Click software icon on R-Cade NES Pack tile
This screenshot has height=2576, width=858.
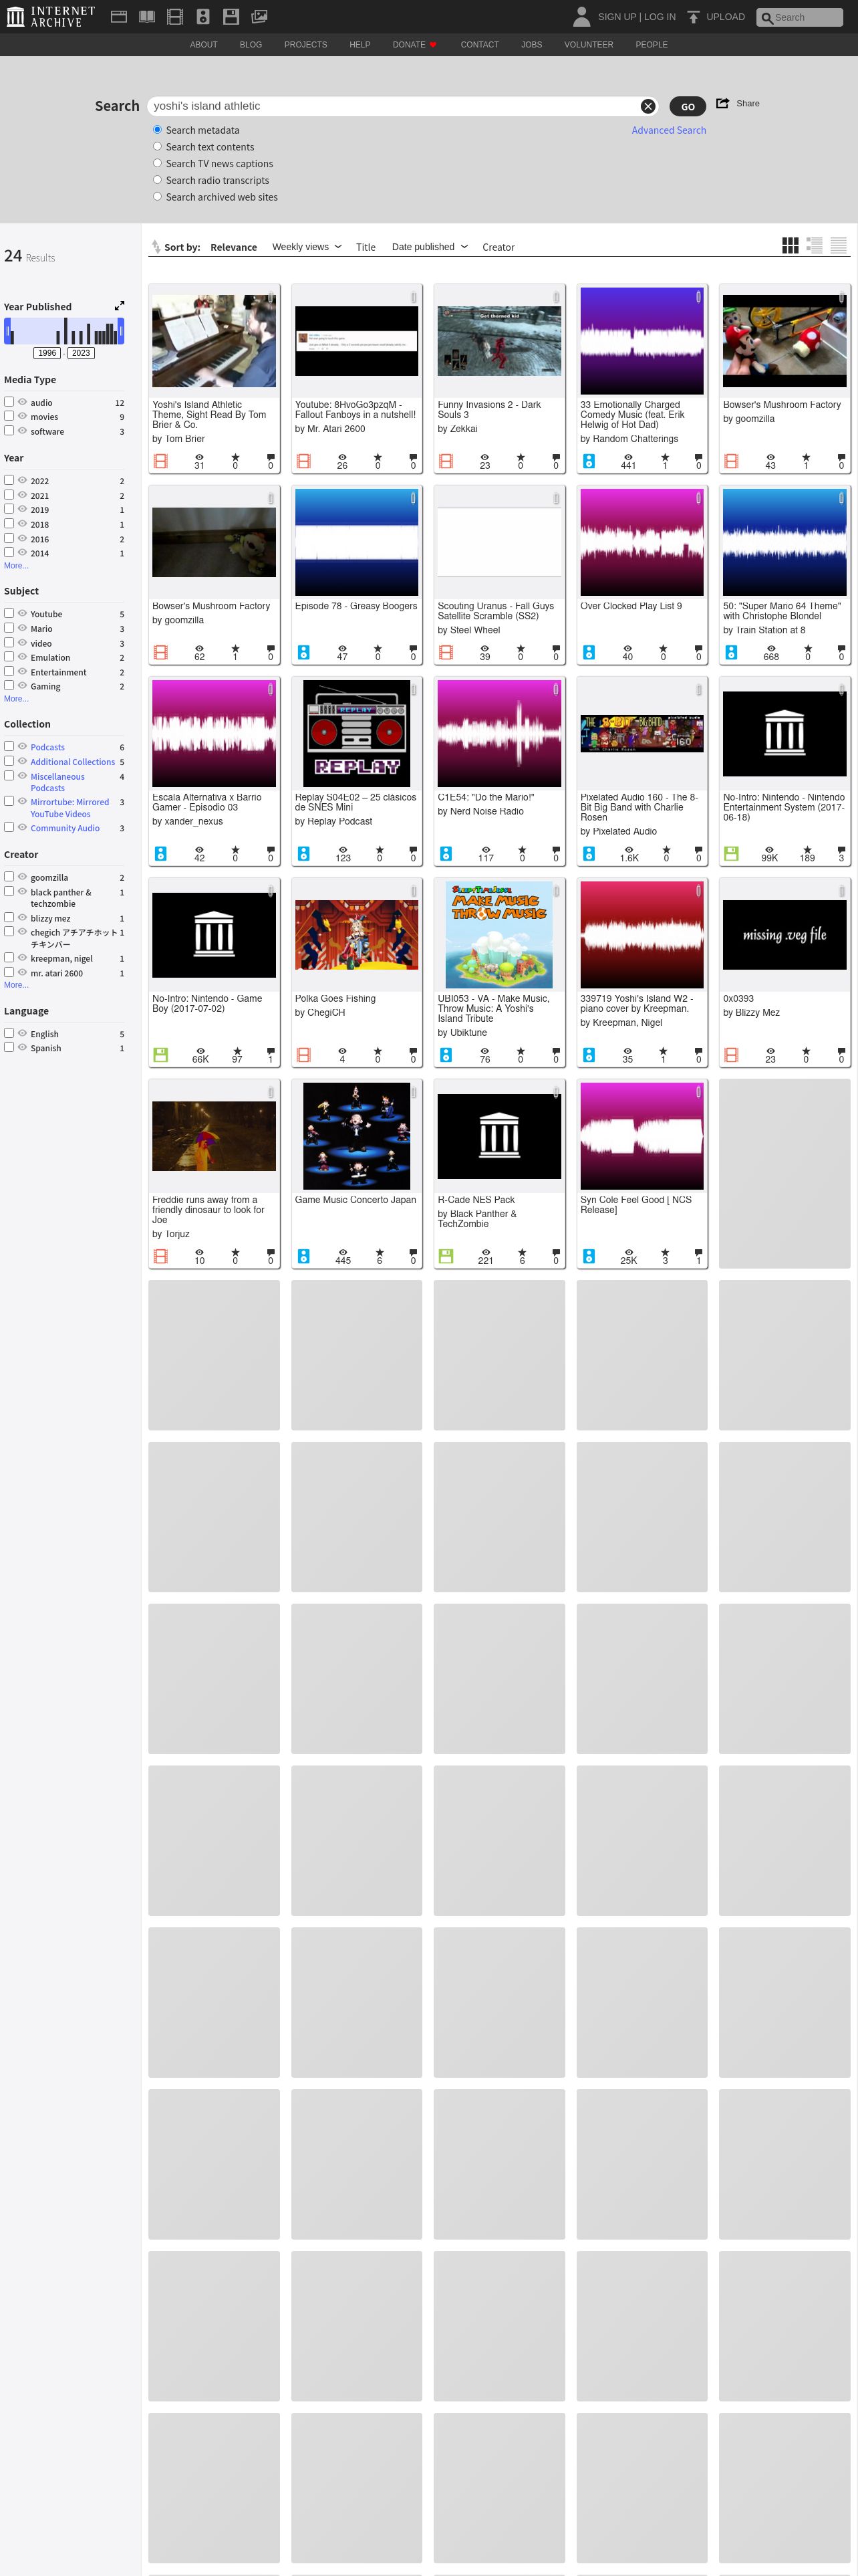tap(446, 1256)
